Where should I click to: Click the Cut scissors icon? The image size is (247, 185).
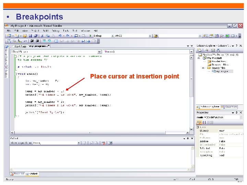click(x=42, y=36)
